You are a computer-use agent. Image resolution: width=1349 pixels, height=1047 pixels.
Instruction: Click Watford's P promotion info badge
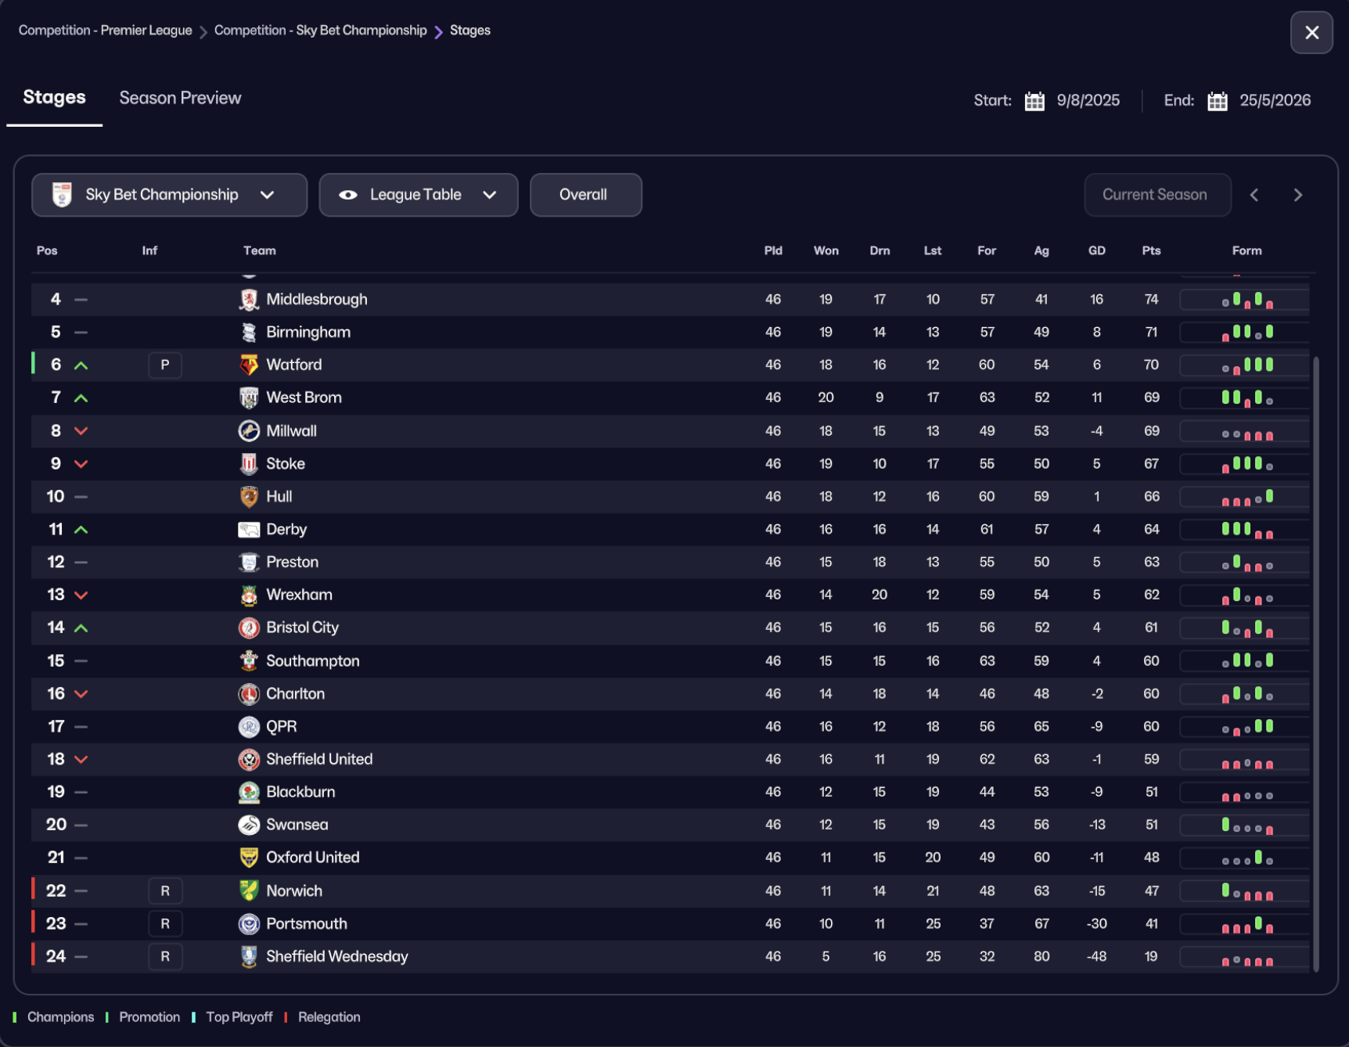click(x=165, y=365)
